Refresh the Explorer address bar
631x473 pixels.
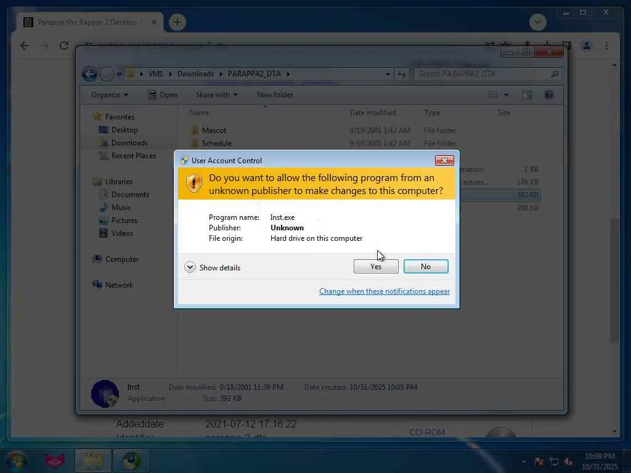tap(401, 74)
